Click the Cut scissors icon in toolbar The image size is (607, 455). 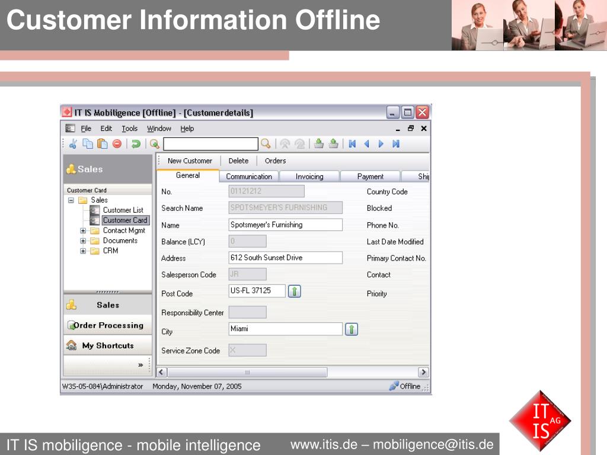(73, 143)
